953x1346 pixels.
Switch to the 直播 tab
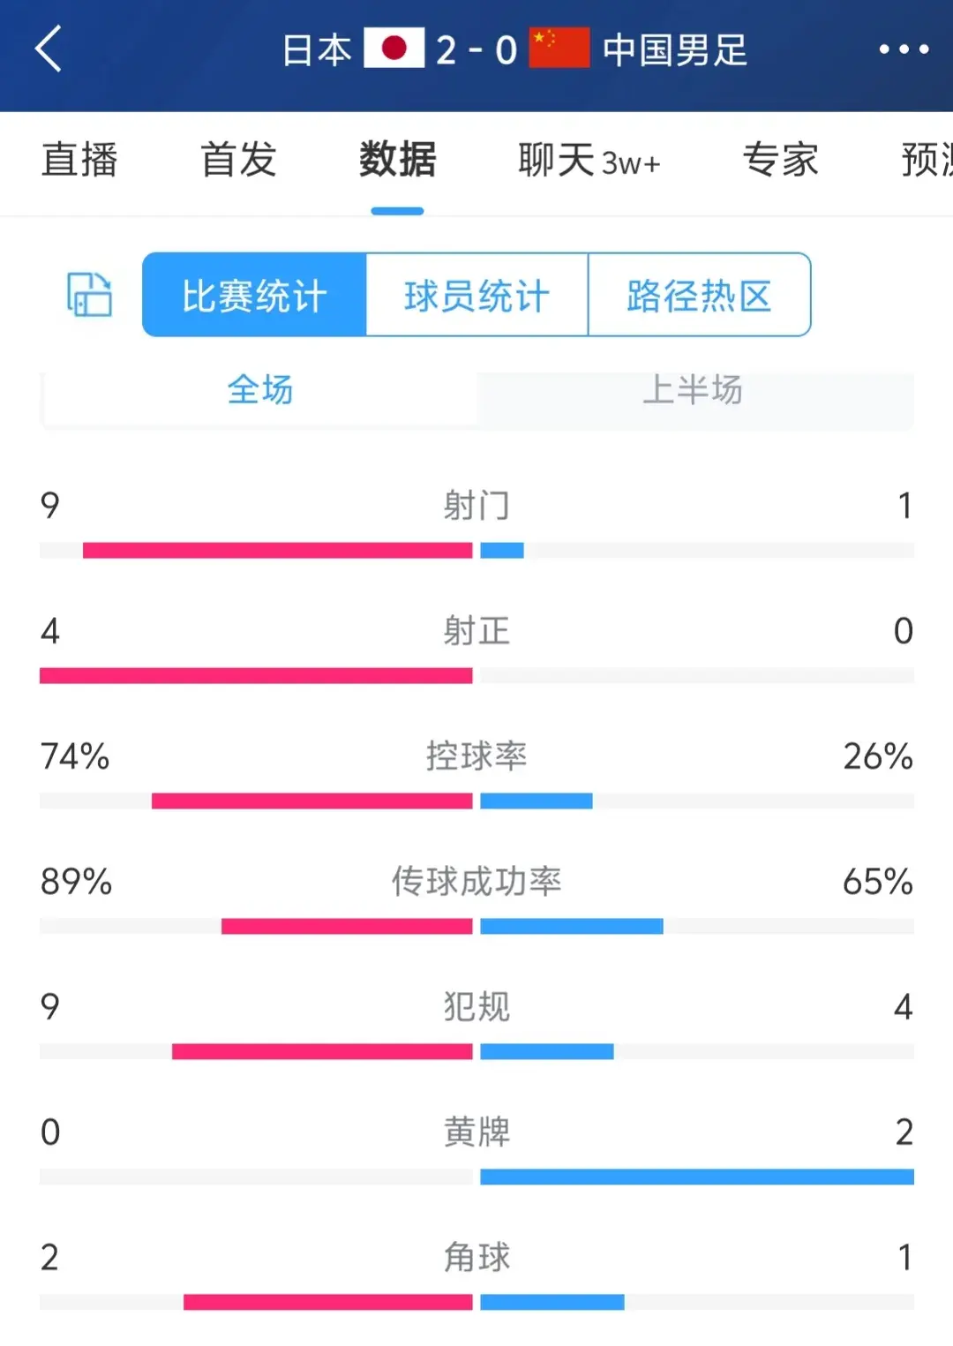[x=79, y=161]
